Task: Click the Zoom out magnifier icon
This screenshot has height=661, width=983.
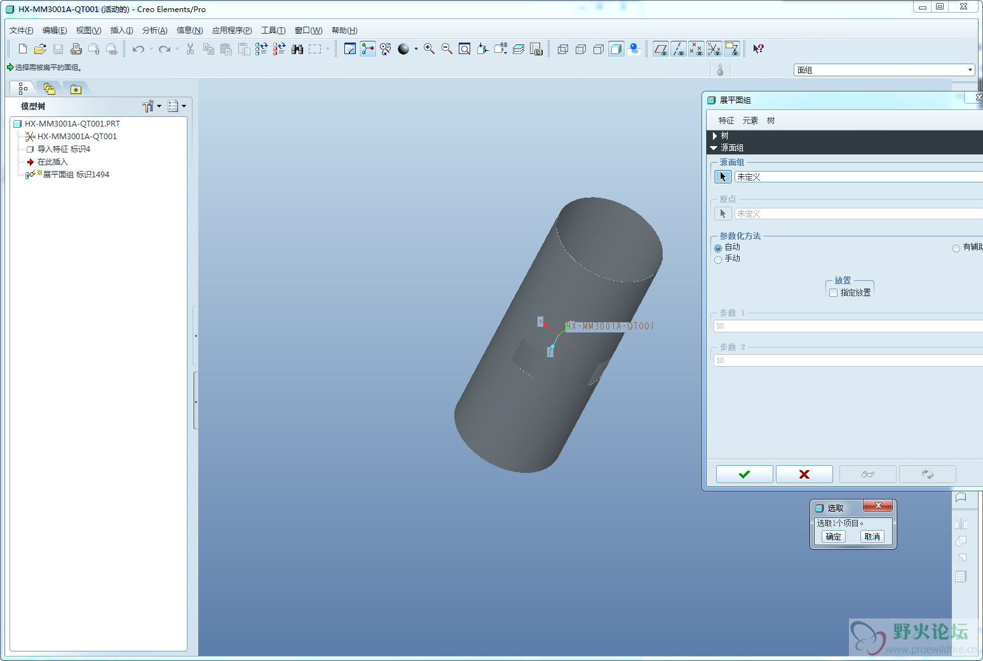Action: point(447,49)
